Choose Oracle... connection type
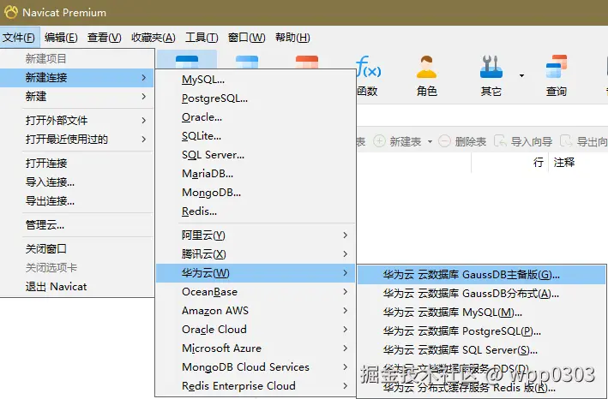The height and width of the screenshot is (399, 608). (256, 117)
